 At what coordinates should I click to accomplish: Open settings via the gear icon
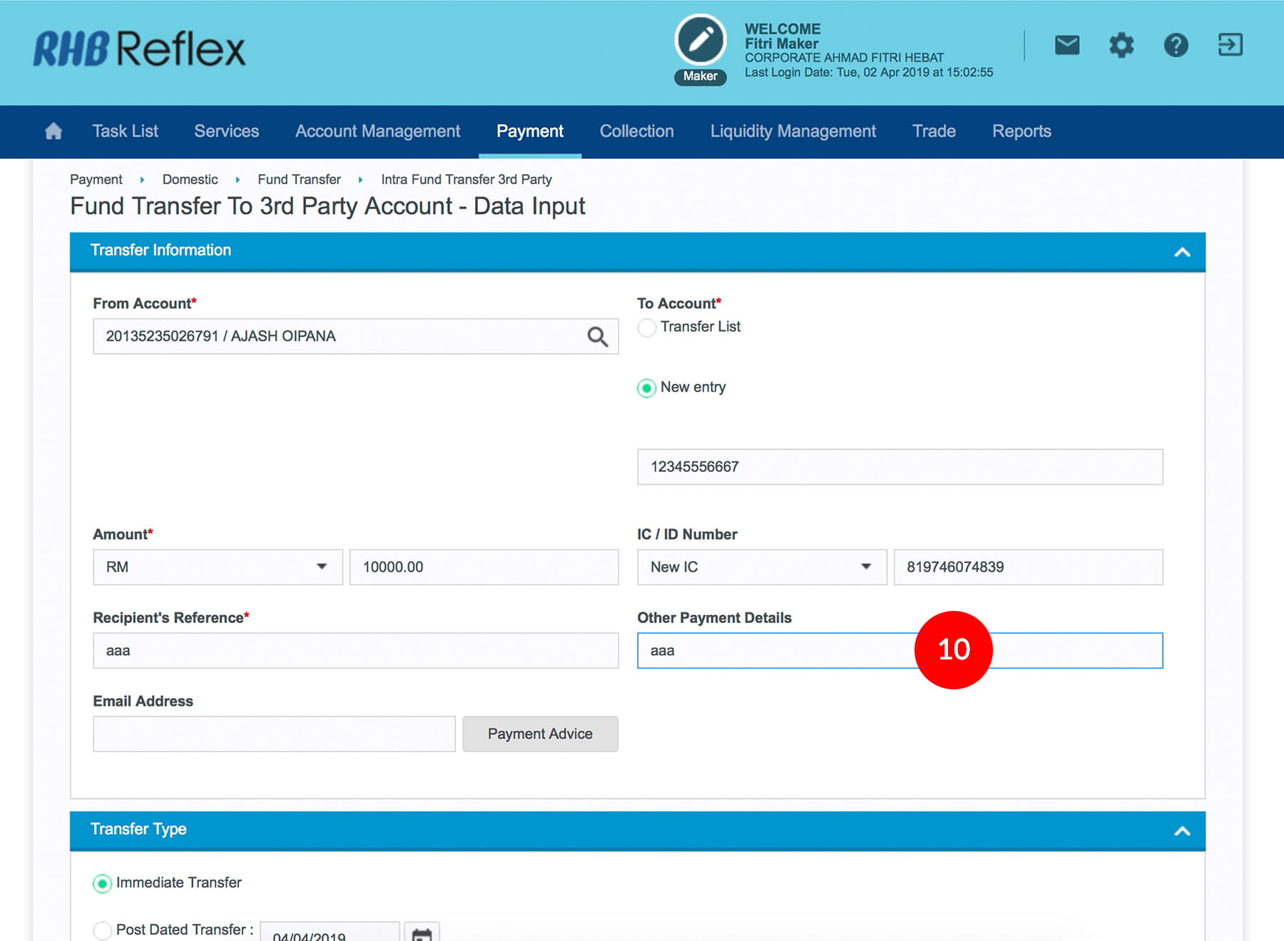(1121, 46)
